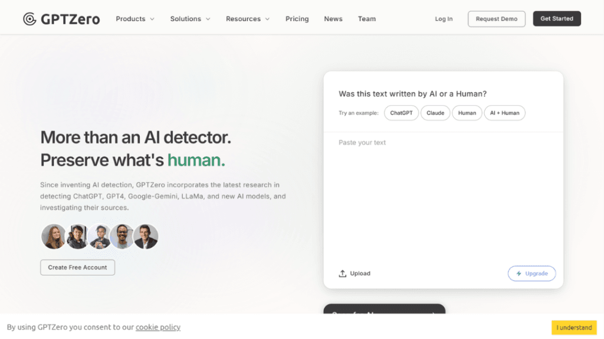Viewport: 604px width, 339px height.
Task: Accept cookies with I understand button
Action: [574, 327]
